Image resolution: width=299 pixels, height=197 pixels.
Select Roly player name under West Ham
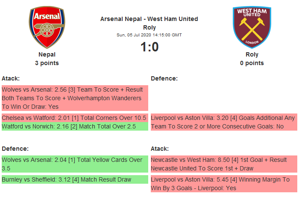click(x=252, y=54)
